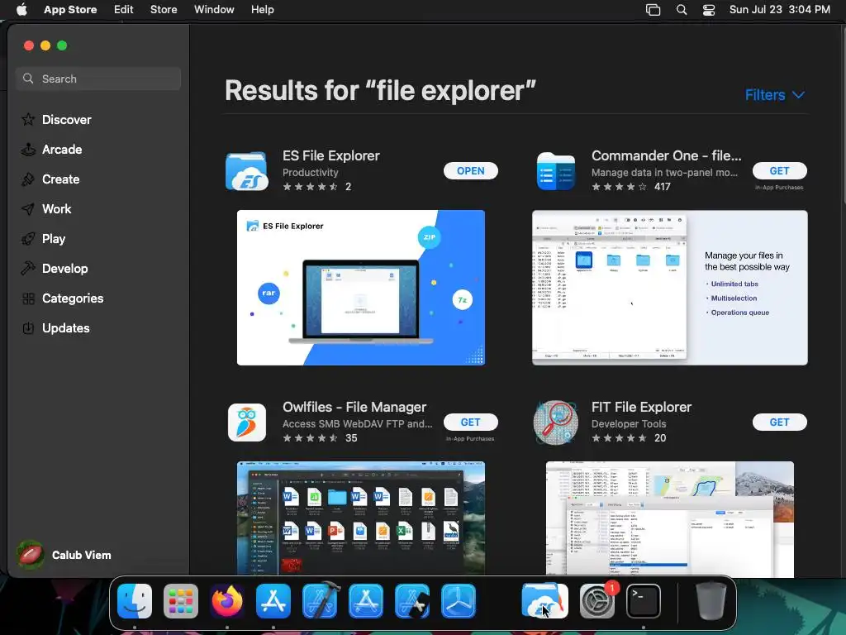The width and height of the screenshot is (846, 635).
Task: Open Xcode hammer icon in Dock
Action: click(x=320, y=600)
